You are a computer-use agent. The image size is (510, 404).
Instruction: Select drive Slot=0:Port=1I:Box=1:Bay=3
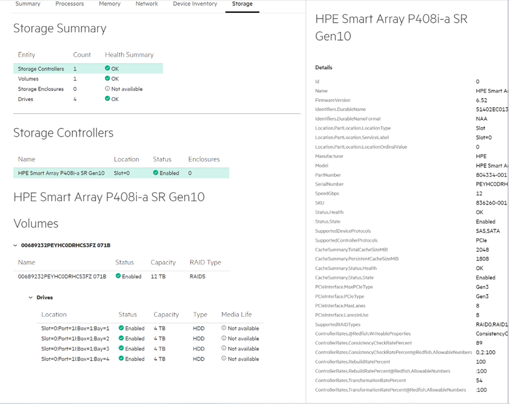pos(75,349)
